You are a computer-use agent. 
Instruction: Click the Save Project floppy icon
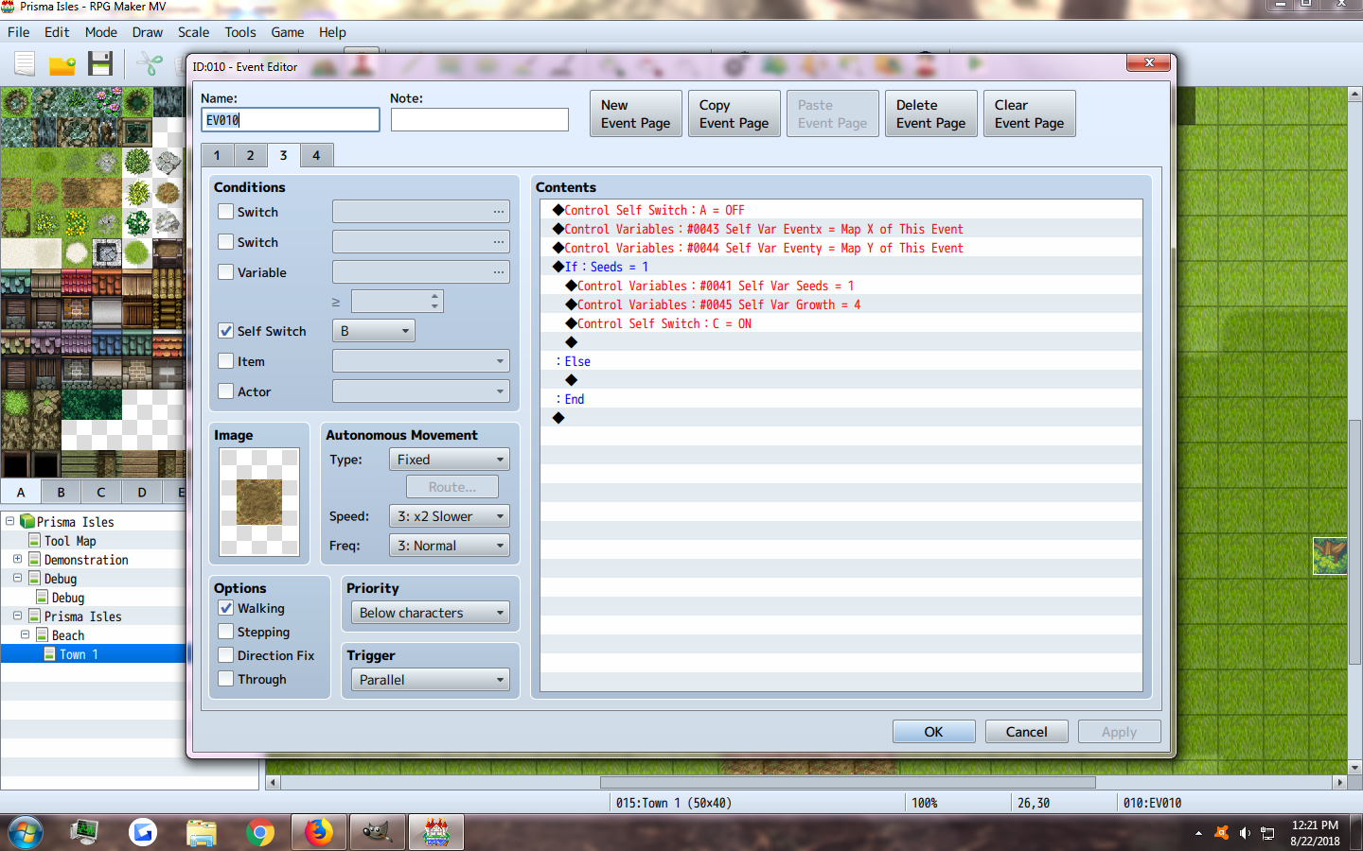(x=100, y=63)
